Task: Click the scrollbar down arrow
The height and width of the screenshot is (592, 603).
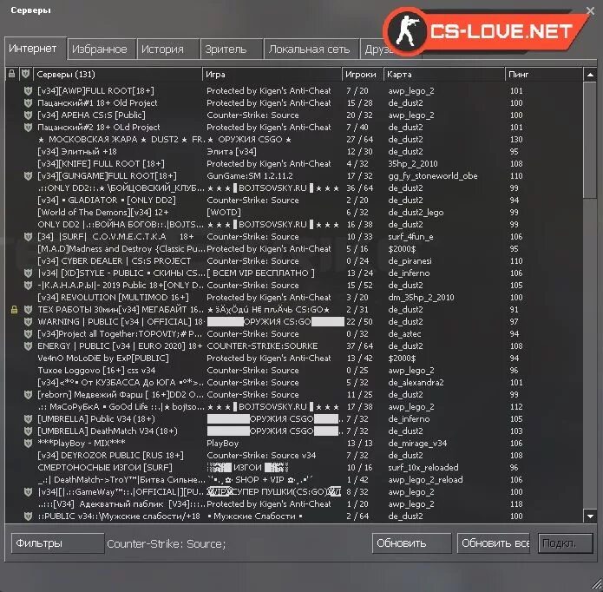Action: pyautogui.click(x=590, y=516)
